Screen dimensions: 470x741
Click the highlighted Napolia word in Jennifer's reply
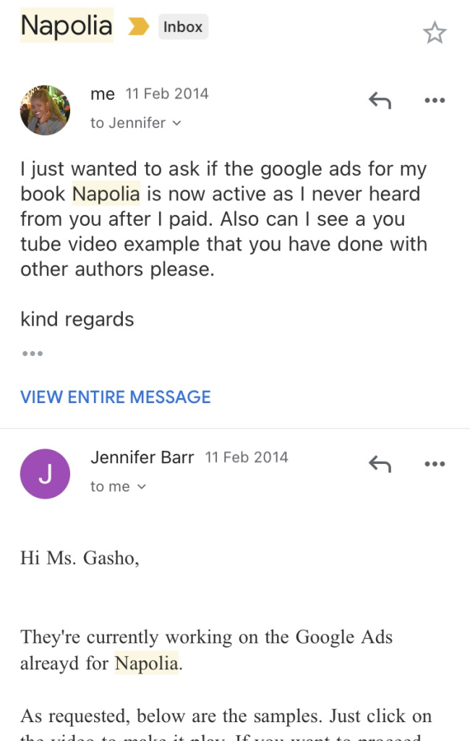coord(147,664)
